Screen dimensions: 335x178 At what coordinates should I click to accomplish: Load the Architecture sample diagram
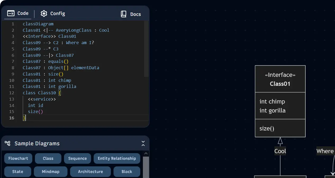90,172
